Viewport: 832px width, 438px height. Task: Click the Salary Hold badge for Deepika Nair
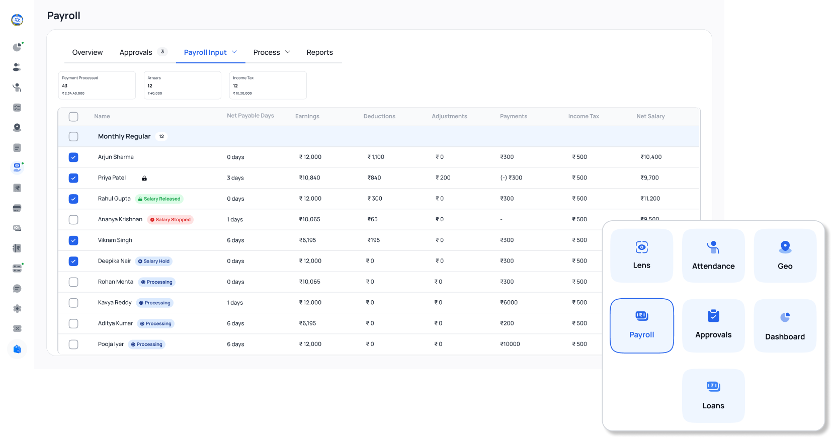(x=154, y=261)
